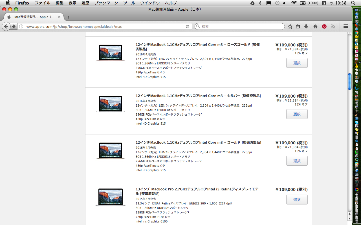Image resolution: width=361 pixels, height=225 pixels.
Task: Show battery status 100% menu
Action: [x=309, y=3]
